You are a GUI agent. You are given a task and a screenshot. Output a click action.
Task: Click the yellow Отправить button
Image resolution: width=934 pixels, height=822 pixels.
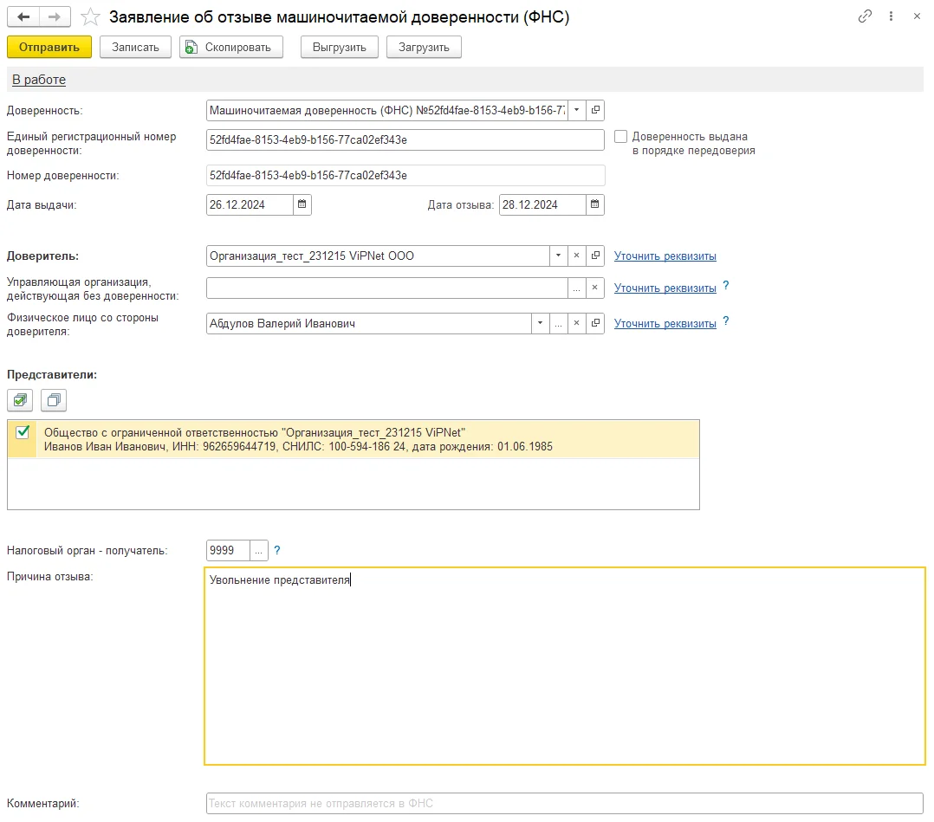pos(49,47)
